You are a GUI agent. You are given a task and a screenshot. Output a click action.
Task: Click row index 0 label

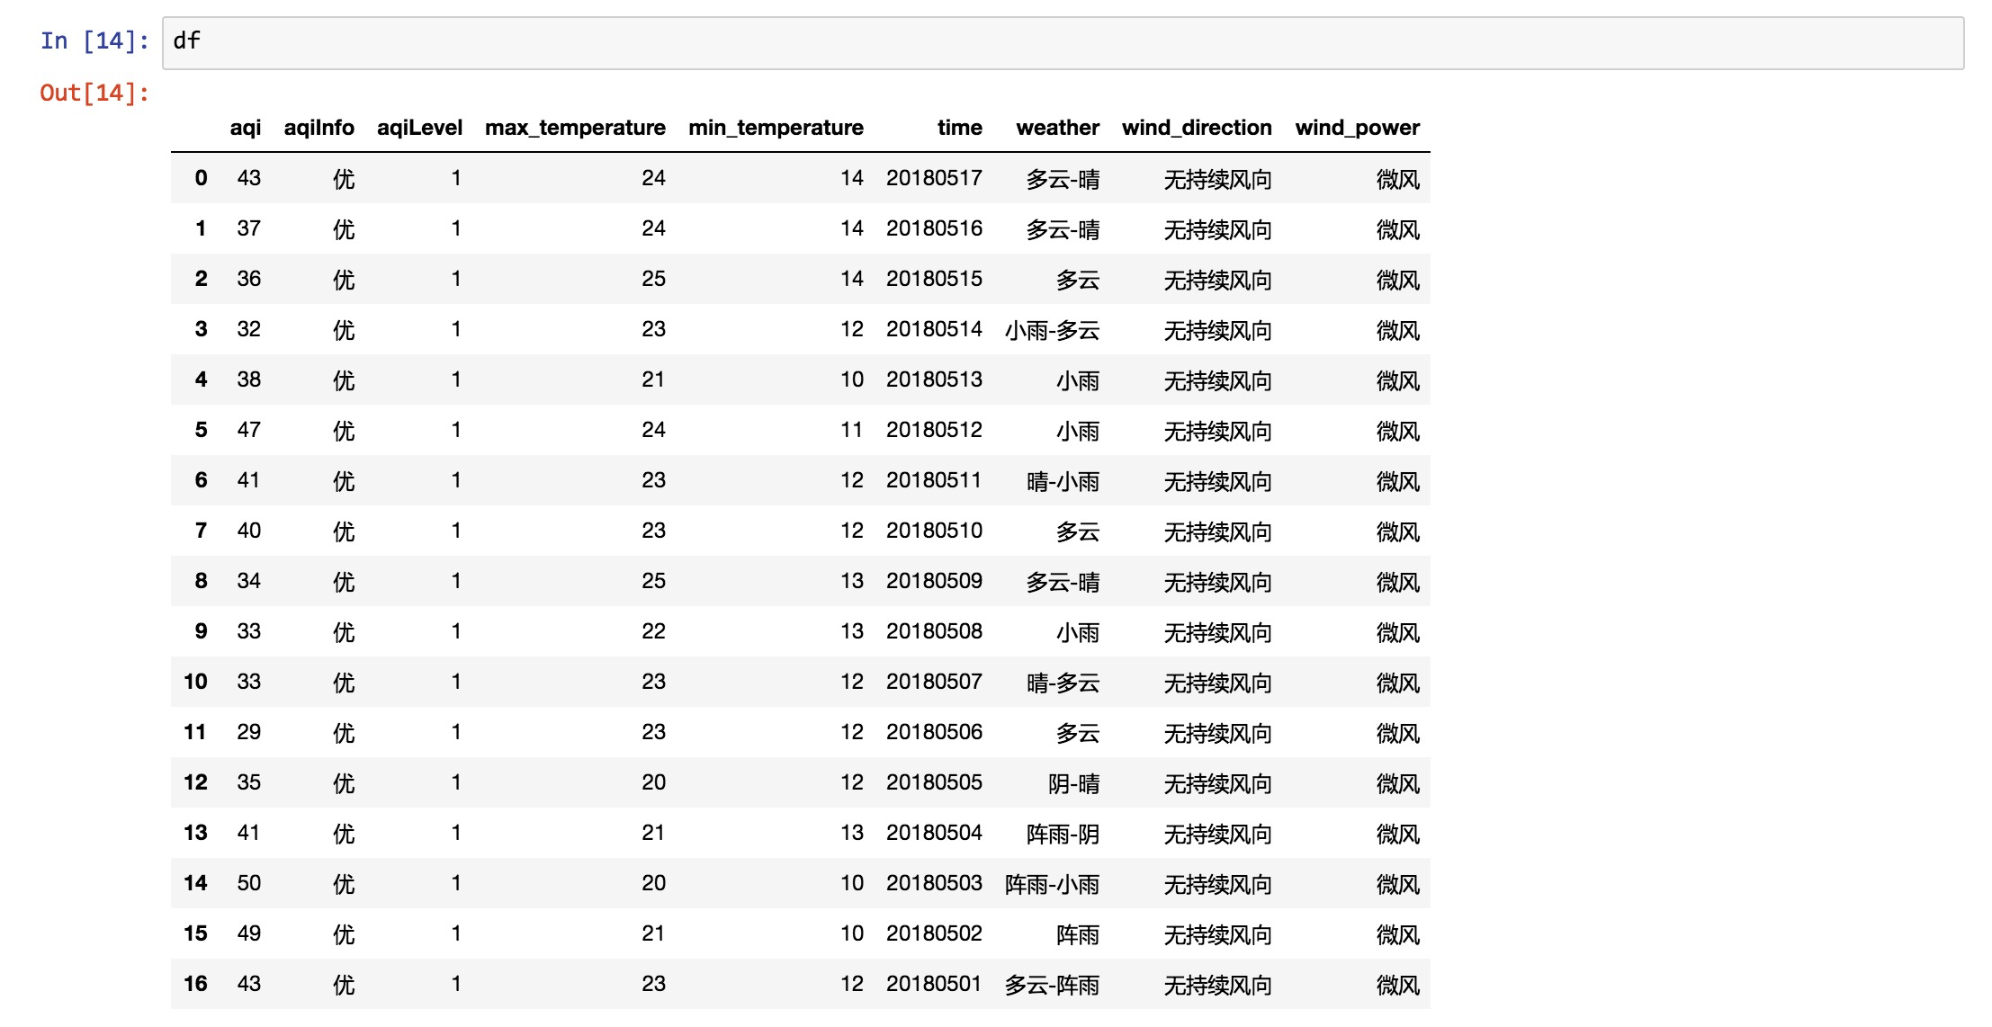(201, 178)
